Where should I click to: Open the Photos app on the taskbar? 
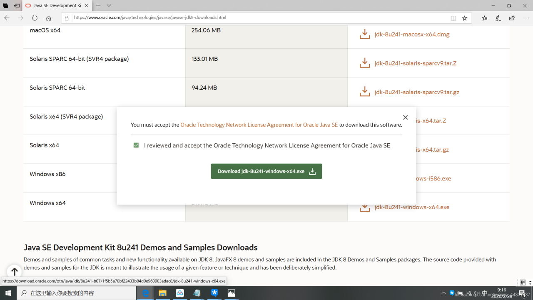click(232, 293)
